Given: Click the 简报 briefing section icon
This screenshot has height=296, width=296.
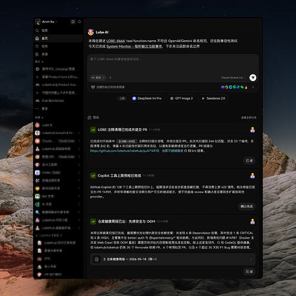Looking at the screenshot, I should (x=89, y=117).
